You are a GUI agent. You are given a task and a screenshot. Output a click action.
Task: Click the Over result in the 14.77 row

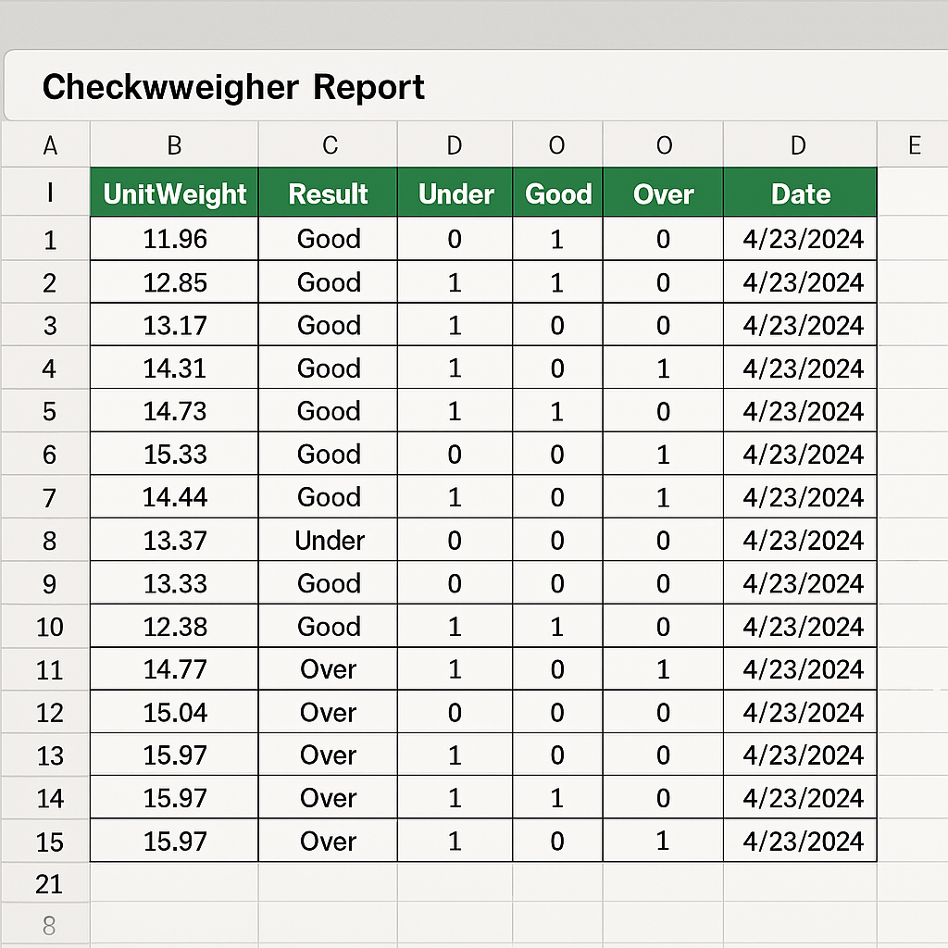[x=329, y=669]
